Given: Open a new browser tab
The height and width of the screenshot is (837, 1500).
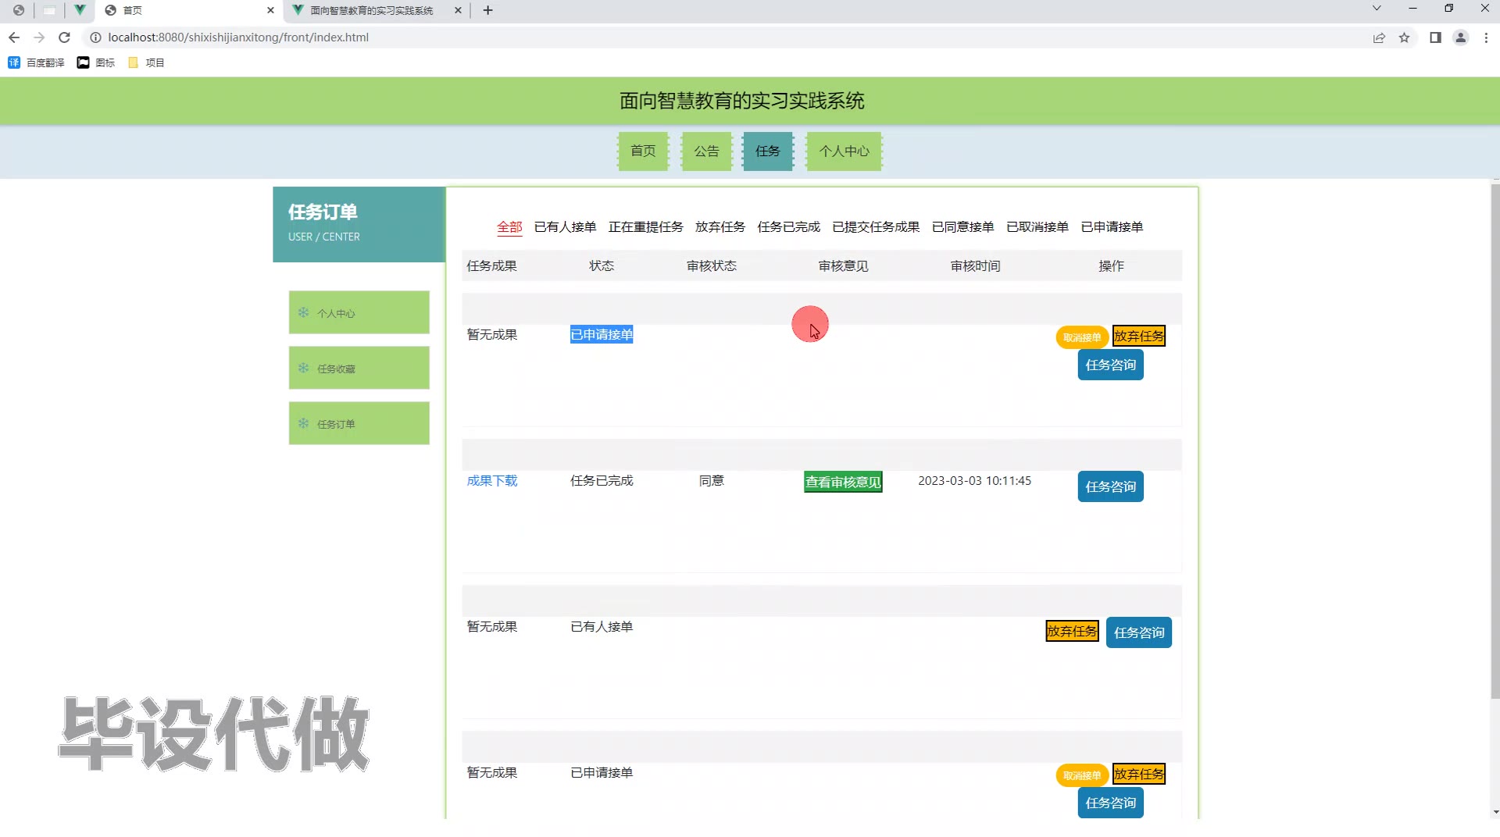Looking at the screenshot, I should (488, 10).
